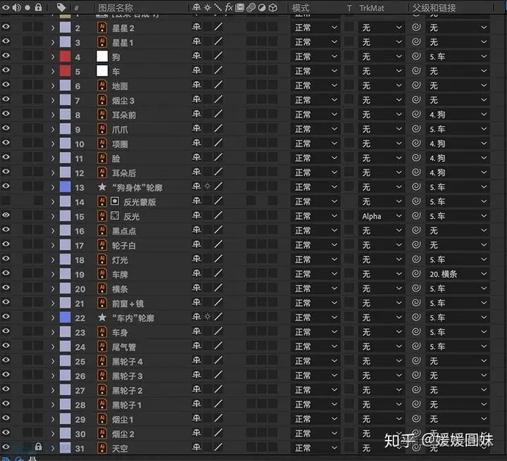Click the matte icon of layer 反光
The image size is (507, 461).
[115, 215]
